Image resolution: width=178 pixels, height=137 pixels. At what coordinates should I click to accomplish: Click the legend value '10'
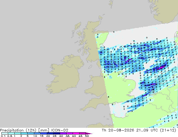(x=35, y=136)
